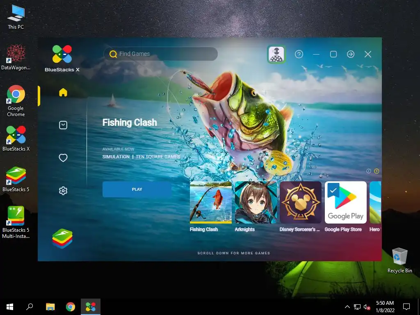Click the Fishing Clash title heading
The image size is (420, 315).
click(130, 123)
